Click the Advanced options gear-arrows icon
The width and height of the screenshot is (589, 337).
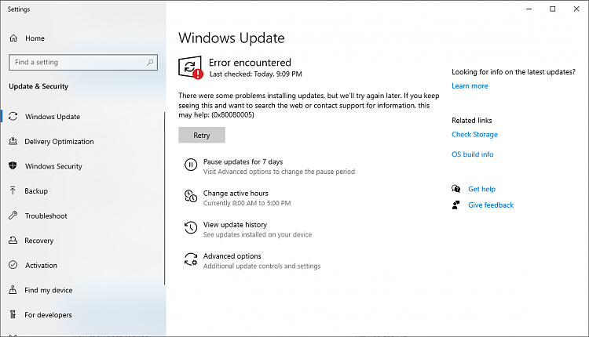tap(191, 259)
